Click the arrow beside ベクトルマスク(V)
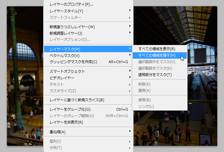224x152 pixels. [130, 55]
